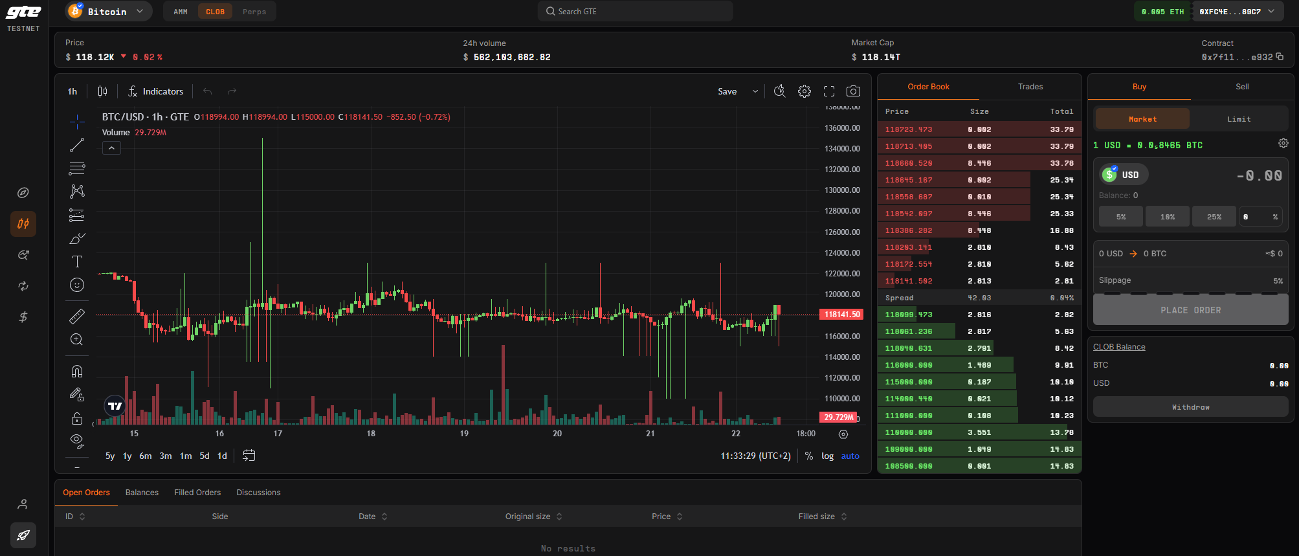The height and width of the screenshot is (556, 1299).
Task: Open candlestick chart type selector
Action: pyautogui.click(x=102, y=91)
